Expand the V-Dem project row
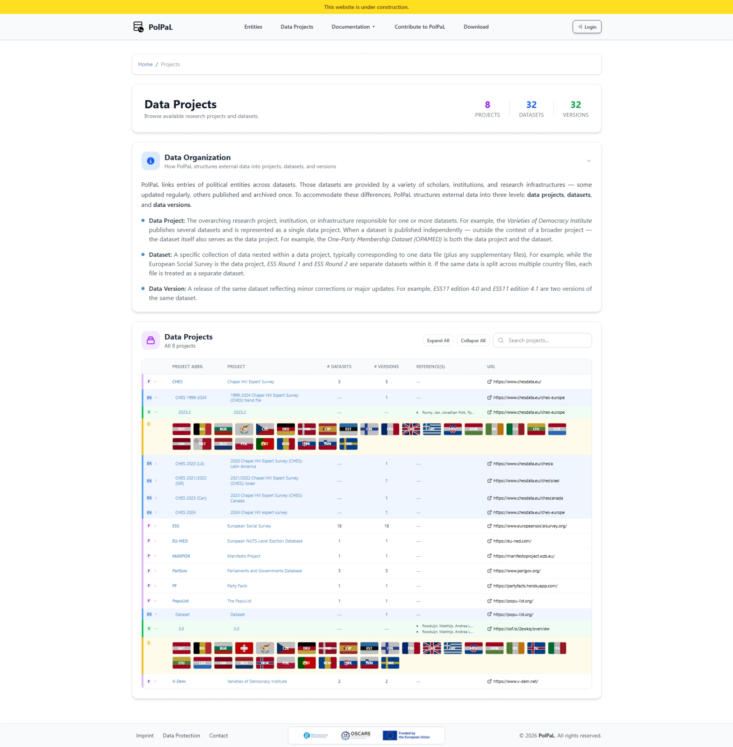The width and height of the screenshot is (733, 747). 155,681
